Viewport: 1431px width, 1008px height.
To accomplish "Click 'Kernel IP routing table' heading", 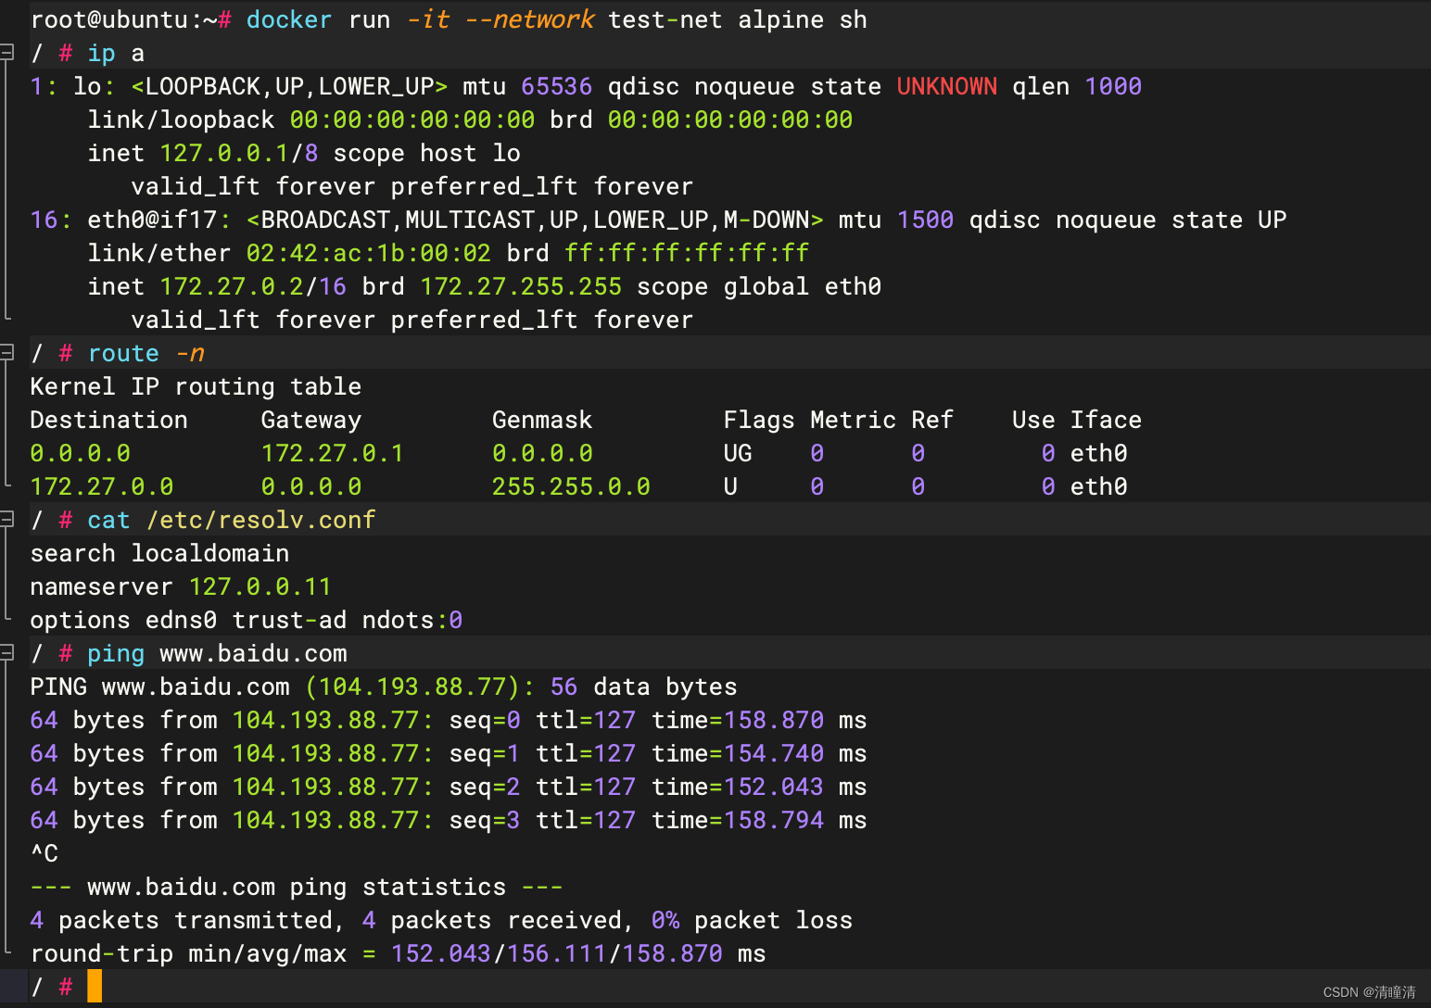I will (196, 386).
